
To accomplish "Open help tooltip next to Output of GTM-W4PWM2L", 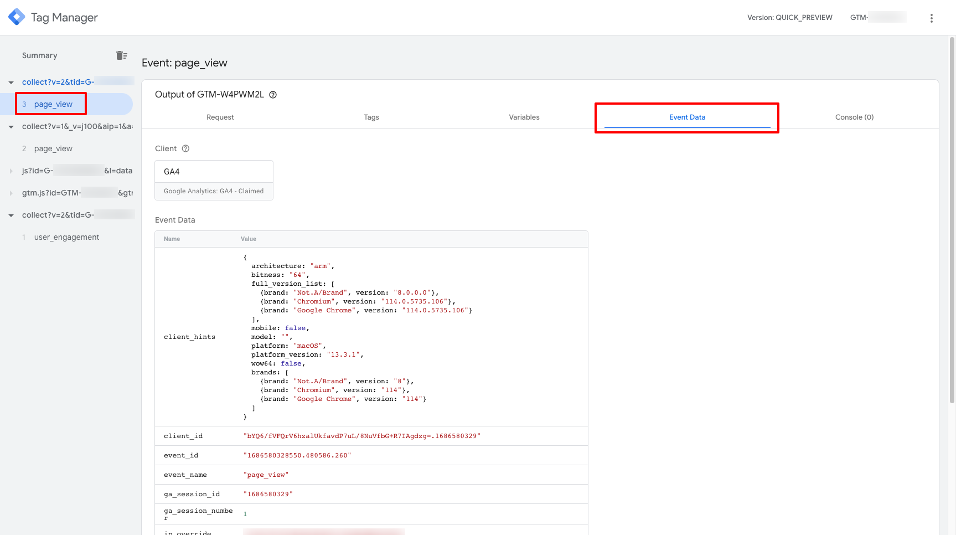I will pos(272,94).
